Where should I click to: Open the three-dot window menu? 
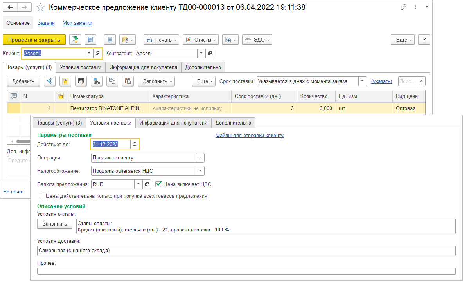coord(415,7)
